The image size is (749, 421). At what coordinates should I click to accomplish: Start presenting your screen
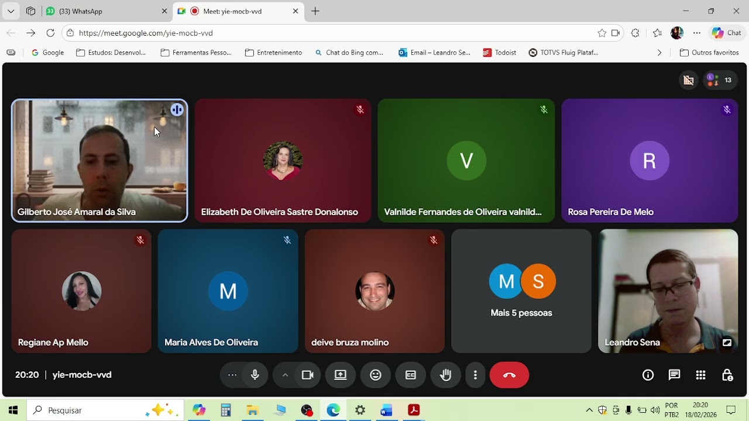click(341, 375)
